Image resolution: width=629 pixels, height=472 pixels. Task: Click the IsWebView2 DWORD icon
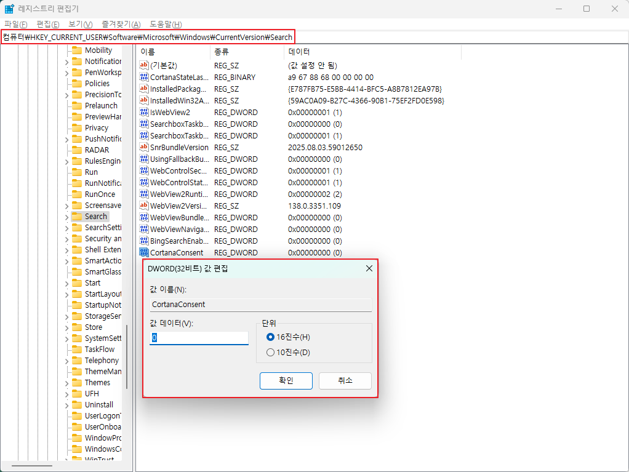coord(144,112)
